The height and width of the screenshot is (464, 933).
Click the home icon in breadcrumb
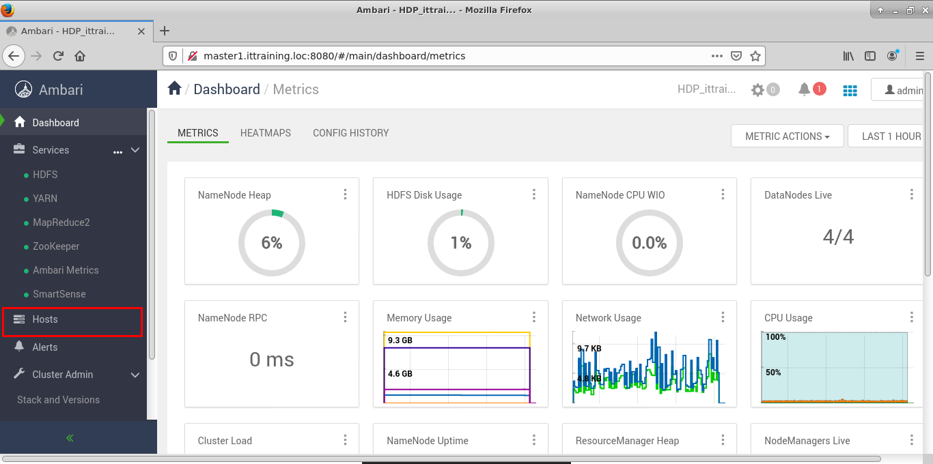coord(175,89)
